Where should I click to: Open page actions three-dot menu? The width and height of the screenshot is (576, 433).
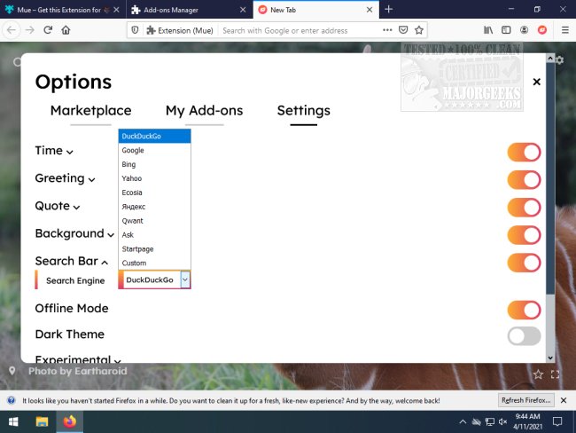(x=387, y=30)
